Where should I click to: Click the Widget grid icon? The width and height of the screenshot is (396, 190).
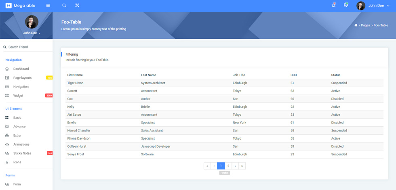click(7, 96)
